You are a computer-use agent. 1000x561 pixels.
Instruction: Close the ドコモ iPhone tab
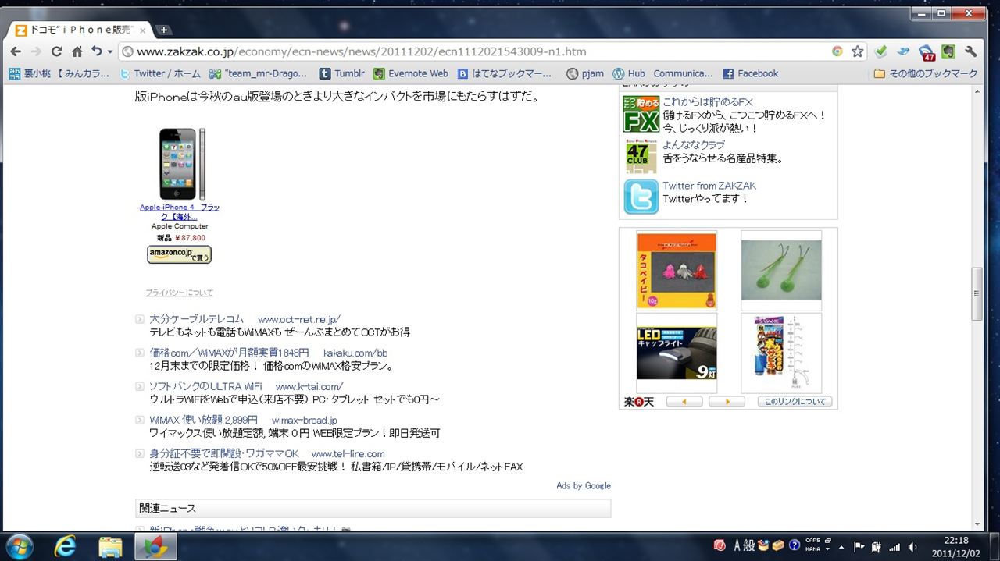[x=143, y=30]
